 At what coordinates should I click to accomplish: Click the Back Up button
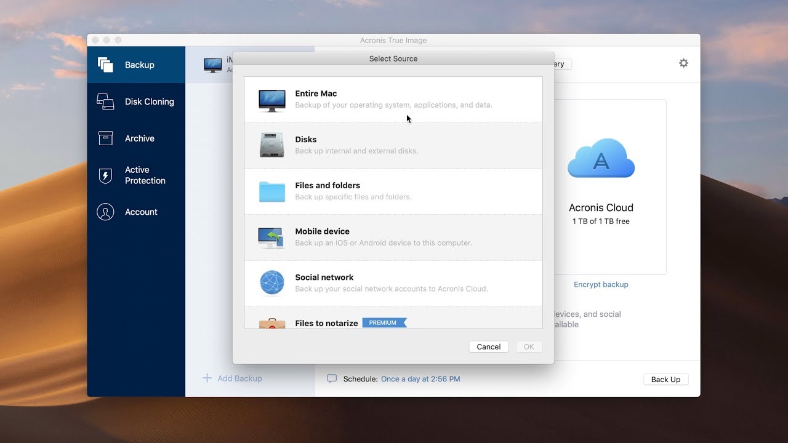pos(666,379)
